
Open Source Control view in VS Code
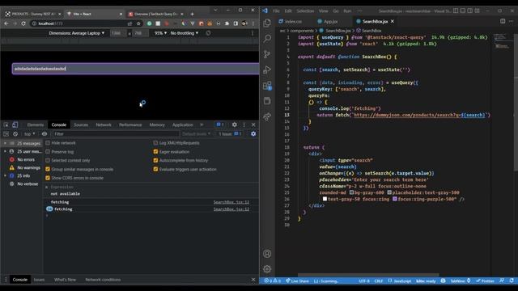click(267, 54)
